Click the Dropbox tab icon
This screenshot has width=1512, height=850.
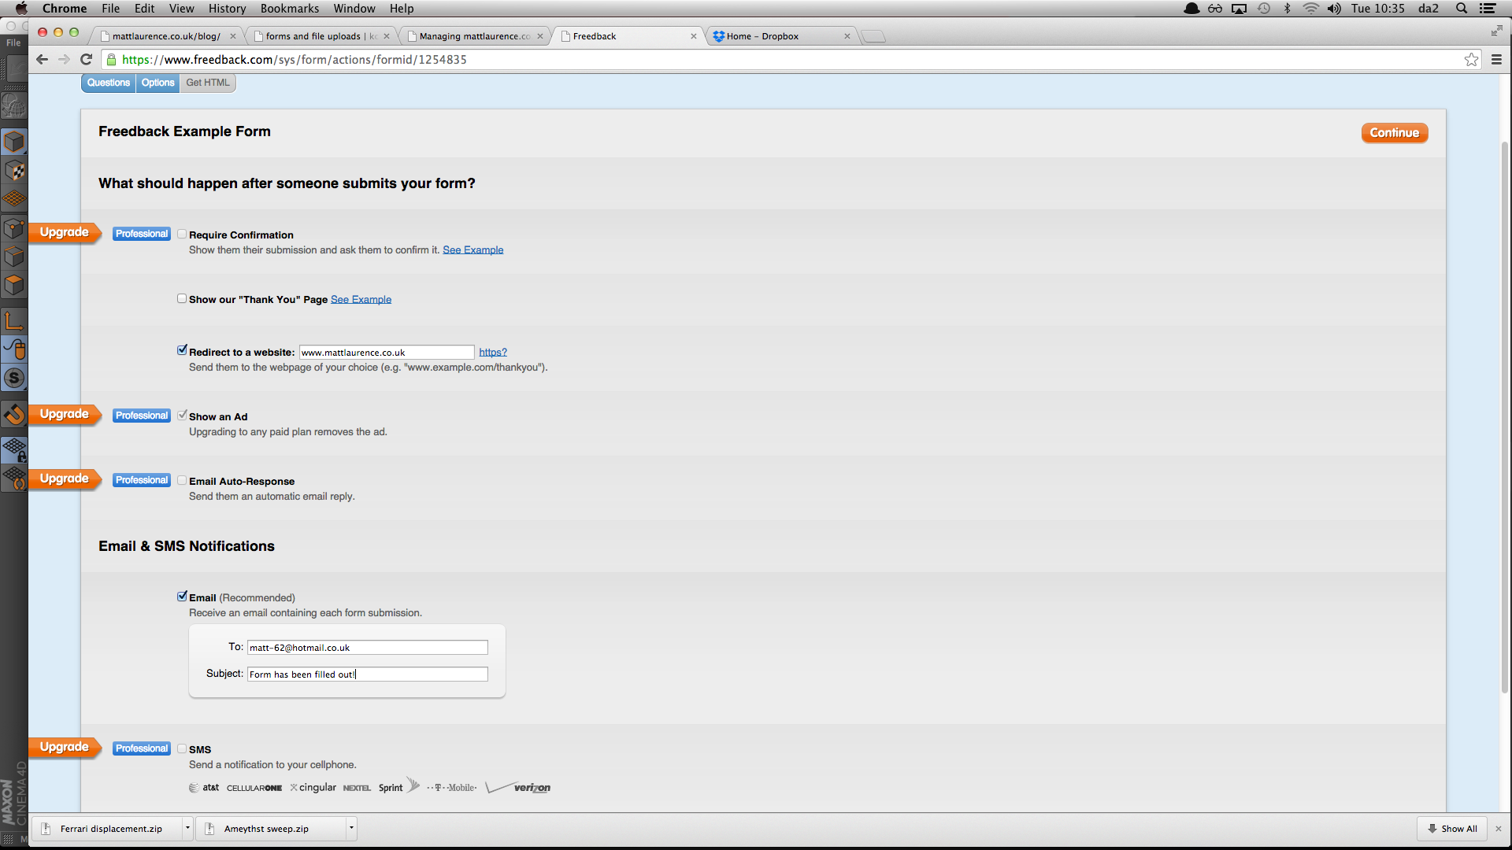point(718,36)
